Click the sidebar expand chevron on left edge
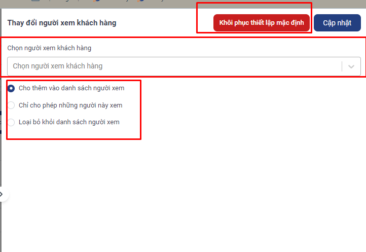366x252 pixels. click(x=2, y=194)
